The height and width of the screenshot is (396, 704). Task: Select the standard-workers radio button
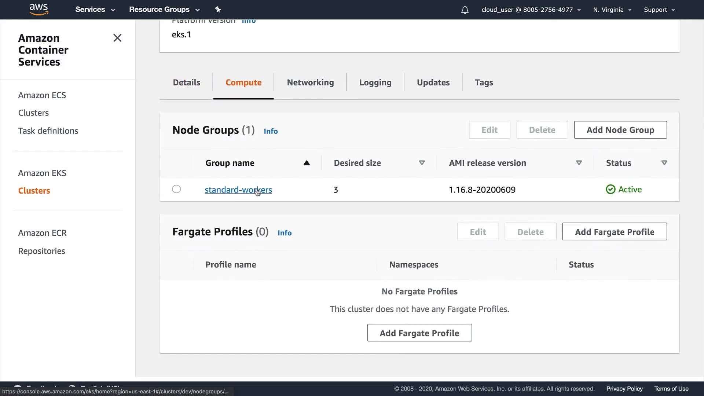[x=176, y=189]
